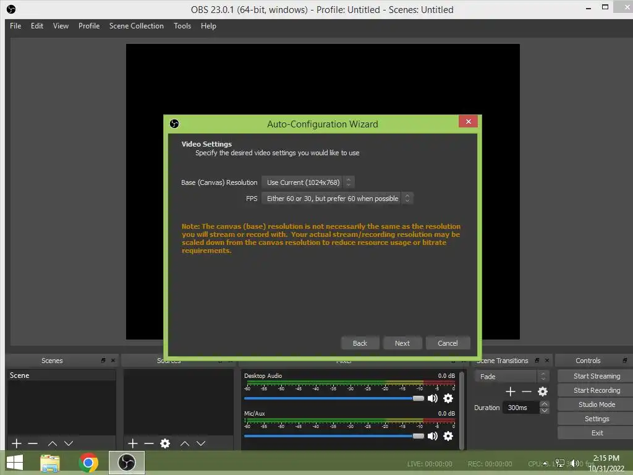
Task: Open the FPS preference dropdown
Action: point(338,199)
